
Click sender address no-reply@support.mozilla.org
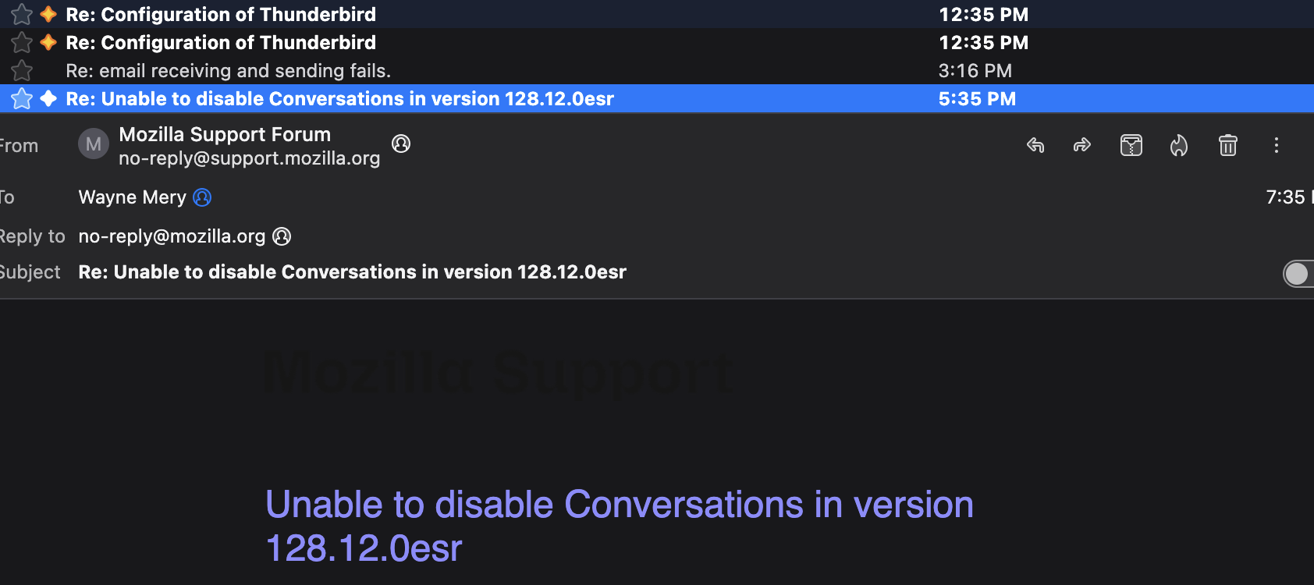(x=249, y=158)
